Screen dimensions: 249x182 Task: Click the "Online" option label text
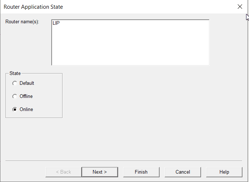point(26,110)
